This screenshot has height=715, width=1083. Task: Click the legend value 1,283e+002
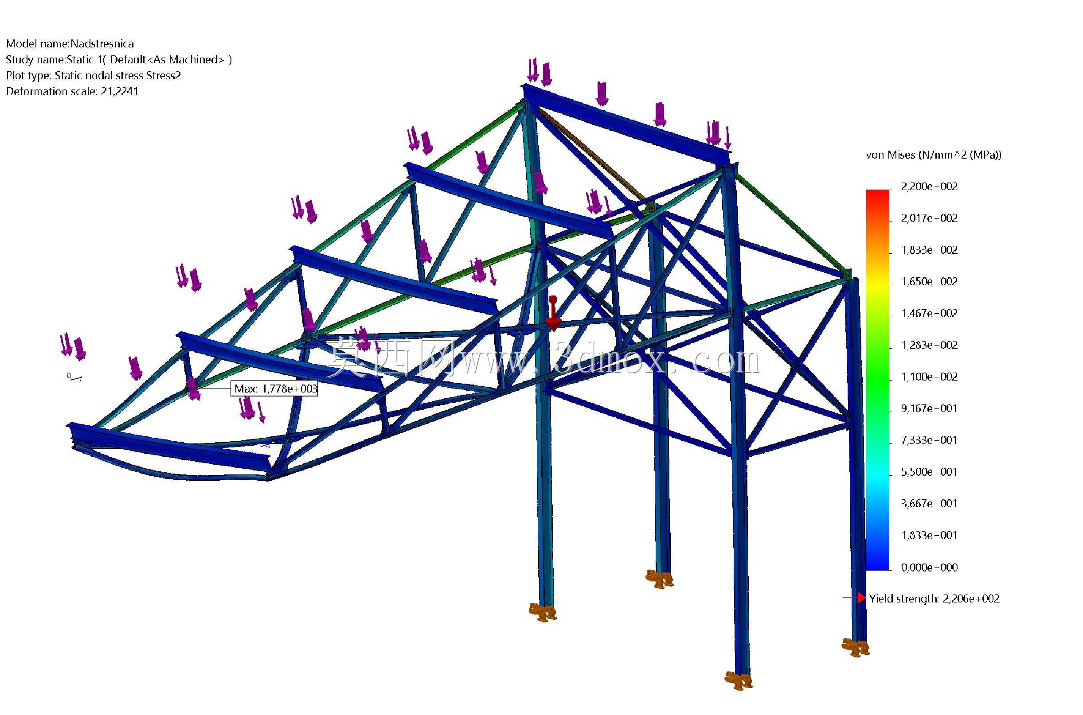pos(929,345)
